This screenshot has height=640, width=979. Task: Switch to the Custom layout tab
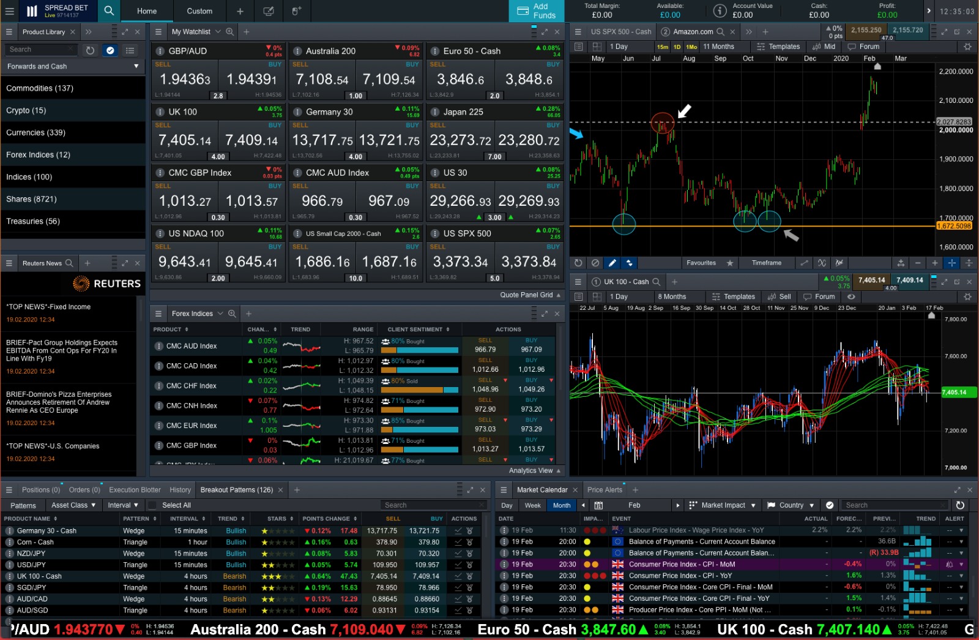pos(199,11)
